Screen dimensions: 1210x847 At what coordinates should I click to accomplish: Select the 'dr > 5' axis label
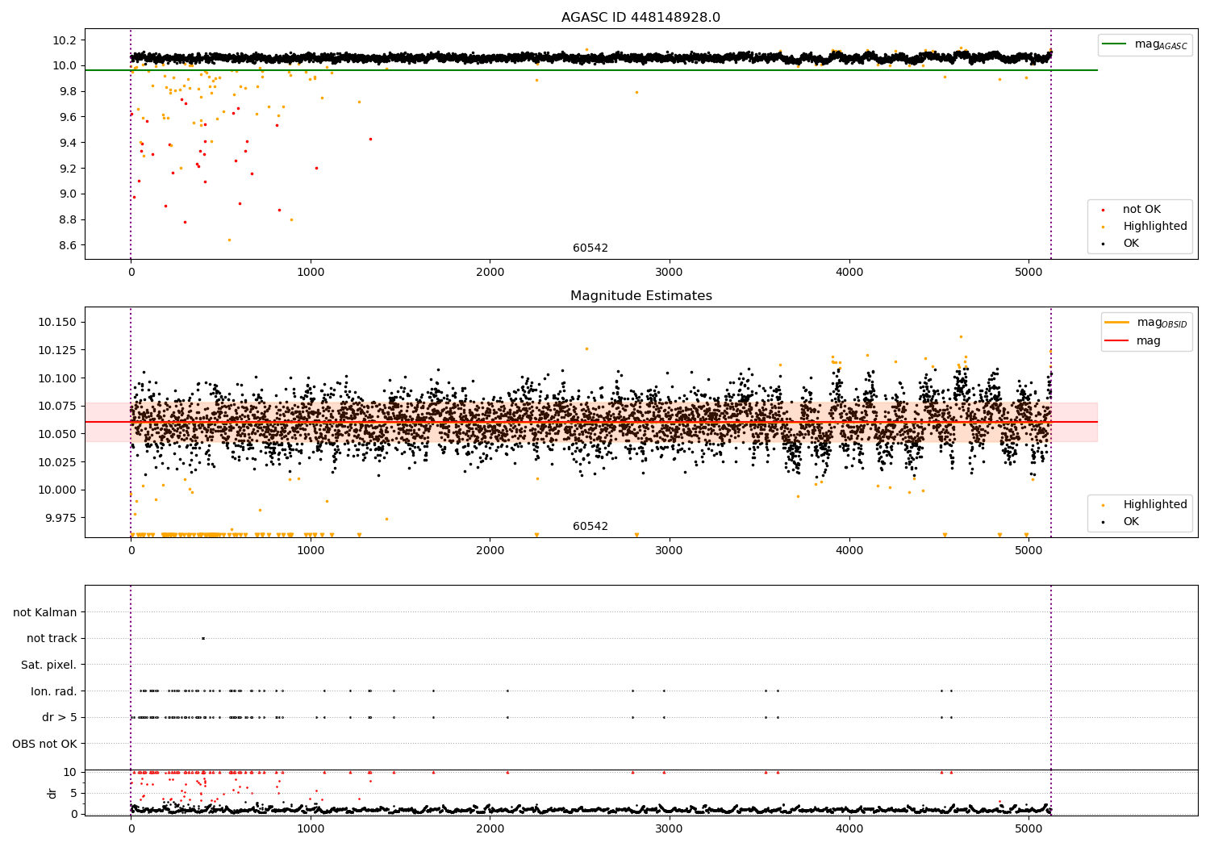[60, 717]
